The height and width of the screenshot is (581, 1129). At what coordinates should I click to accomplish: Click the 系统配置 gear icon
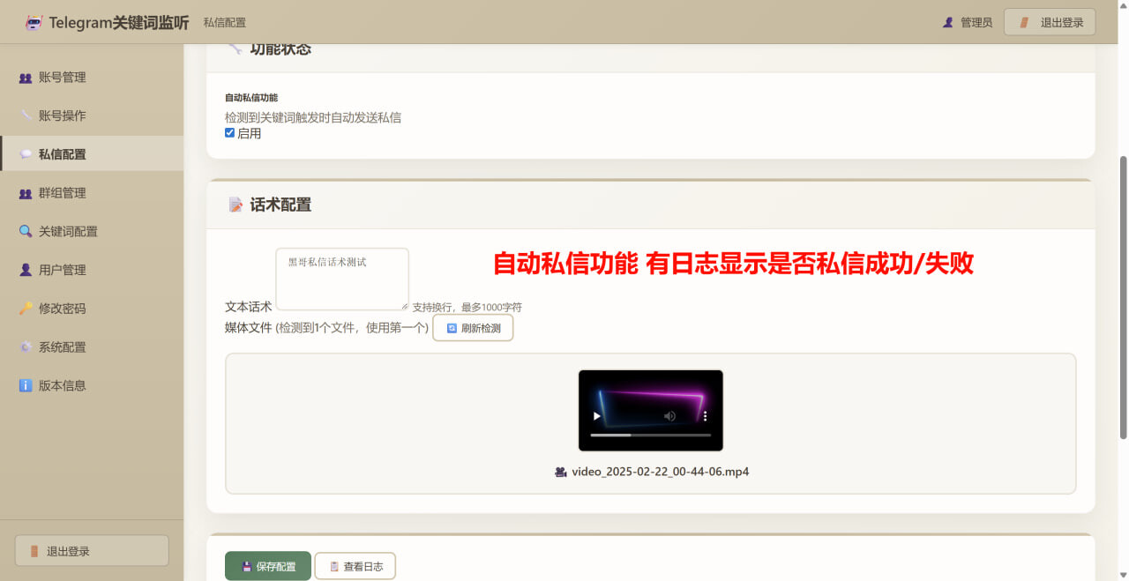tap(26, 347)
